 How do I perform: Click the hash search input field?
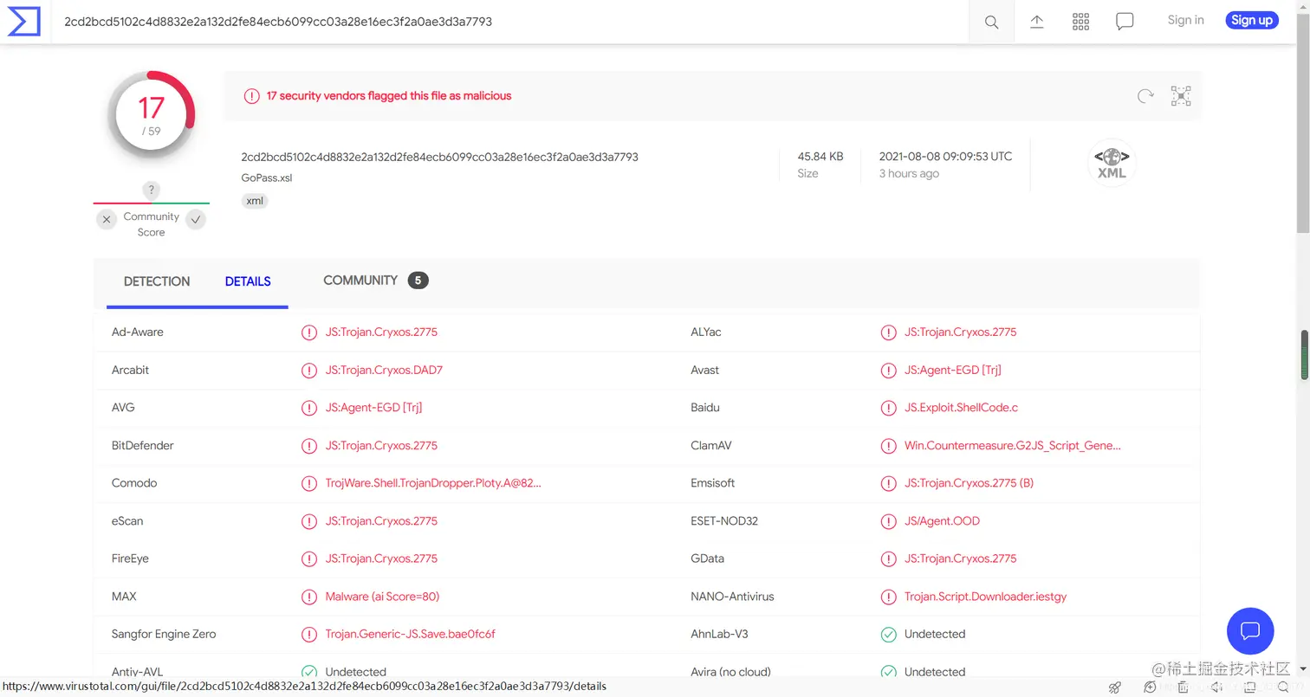(511, 22)
